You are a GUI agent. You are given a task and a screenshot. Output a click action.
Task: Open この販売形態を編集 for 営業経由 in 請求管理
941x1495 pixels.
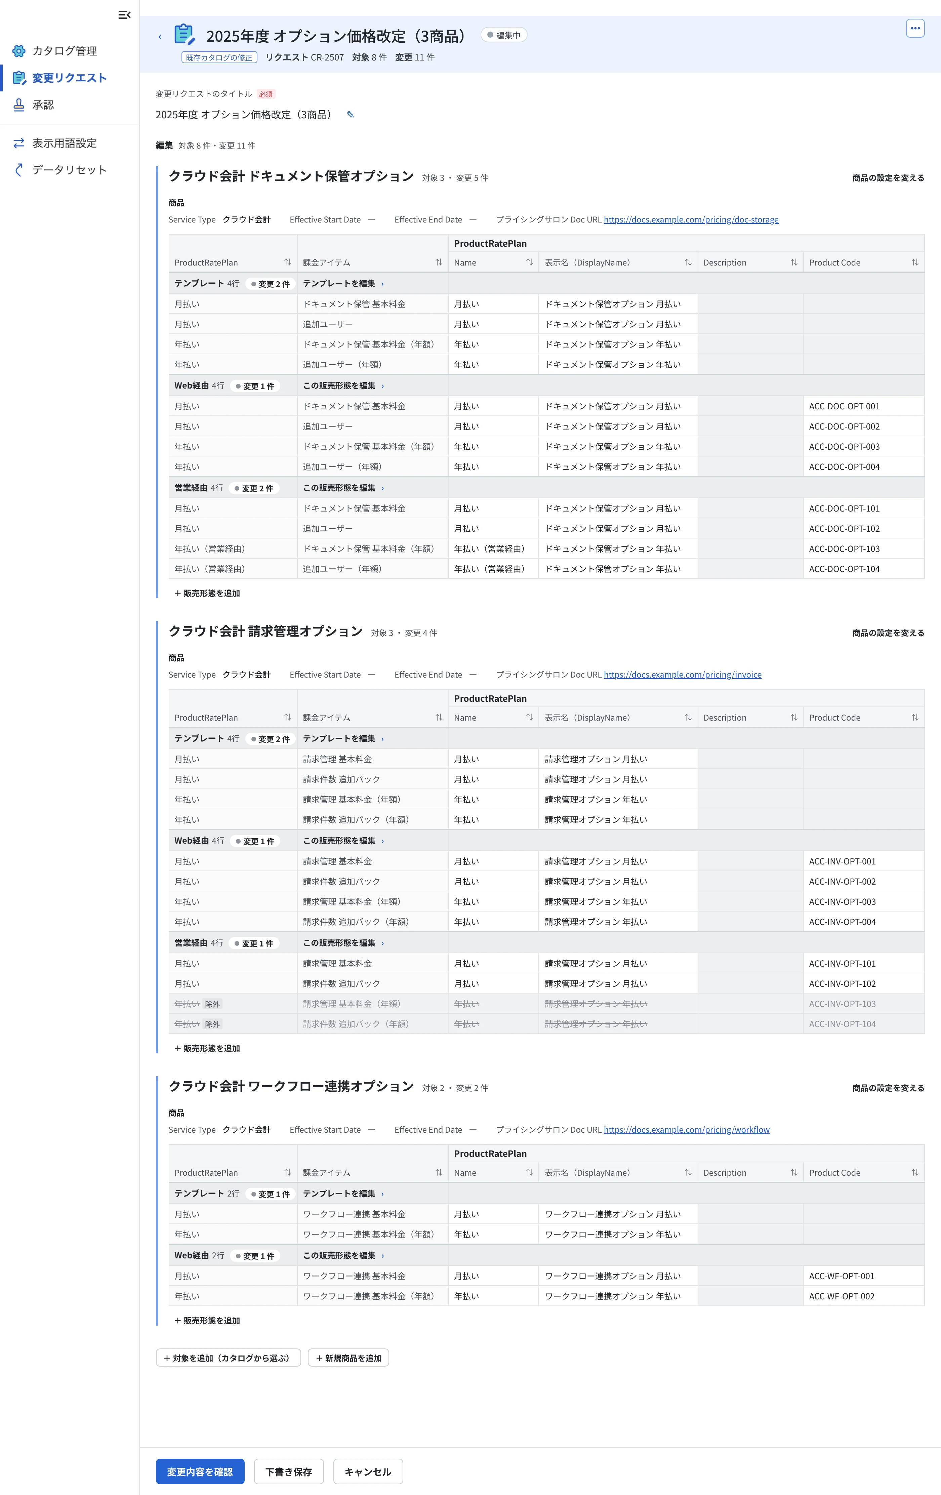[343, 942]
